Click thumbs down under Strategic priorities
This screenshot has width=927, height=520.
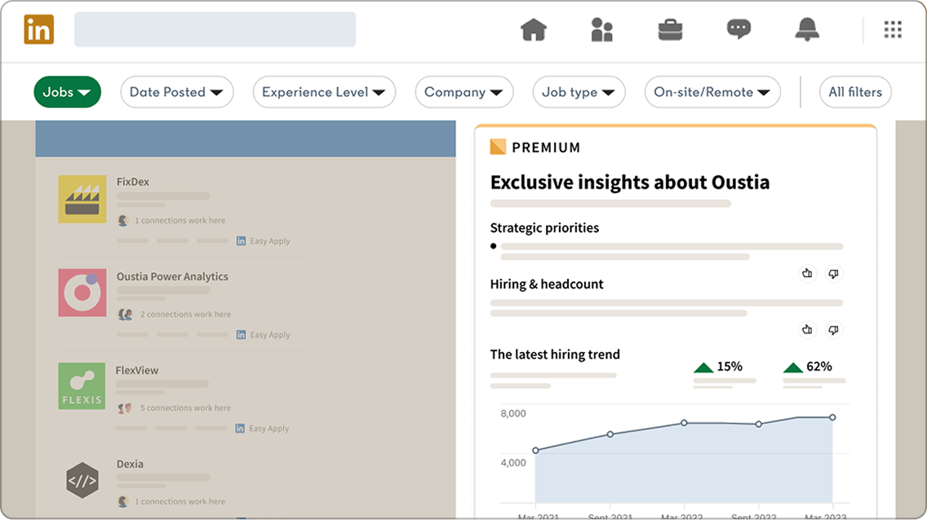(833, 273)
